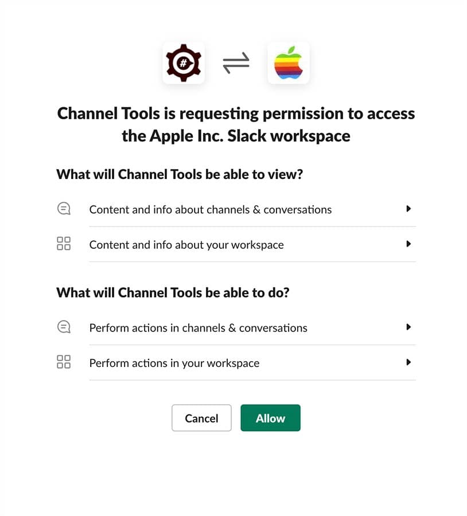
Task: Expand perform actions in workspace details
Action: [409, 362]
